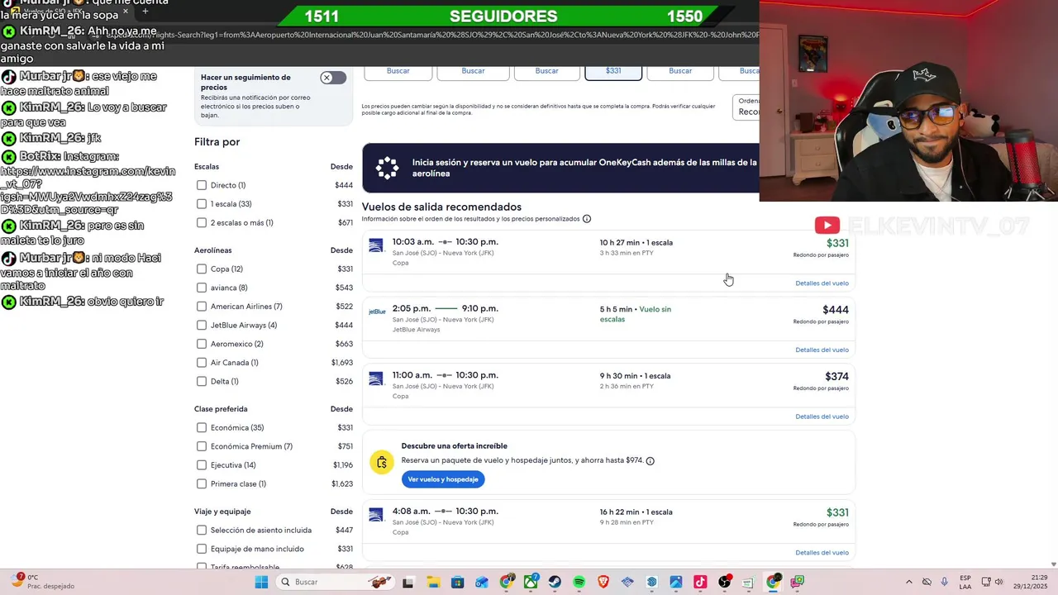Open Spotify from the taskbar
This screenshot has width=1058, height=595.
(579, 582)
